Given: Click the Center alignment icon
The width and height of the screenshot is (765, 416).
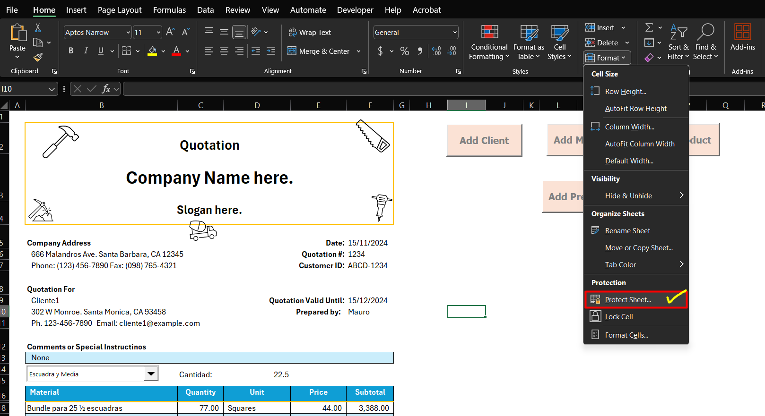Looking at the screenshot, I should pos(224,51).
